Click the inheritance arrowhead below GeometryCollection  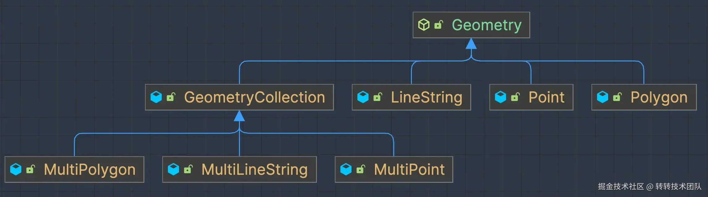click(239, 116)
